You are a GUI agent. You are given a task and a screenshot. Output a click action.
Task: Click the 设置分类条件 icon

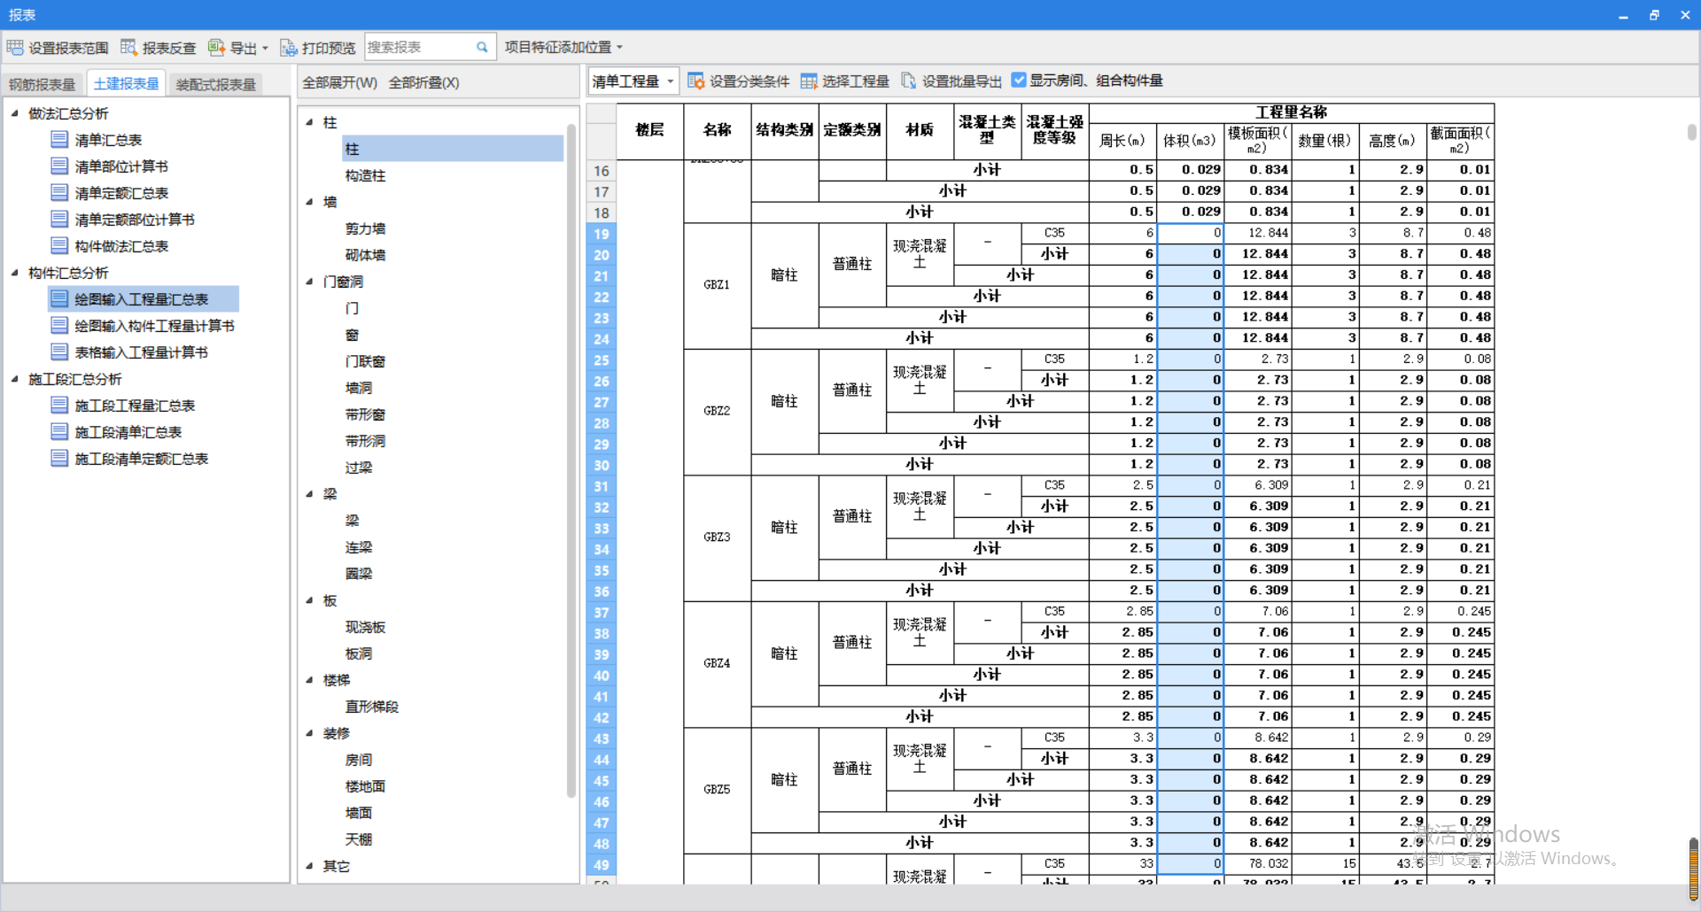point(696,81)
